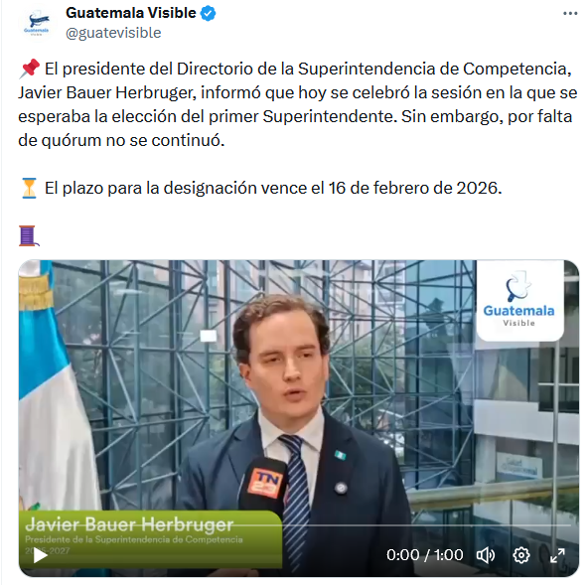Click the Guatemala Visible profile avatar
Screen dimensions: 588x585
click(x=37, y=24)
